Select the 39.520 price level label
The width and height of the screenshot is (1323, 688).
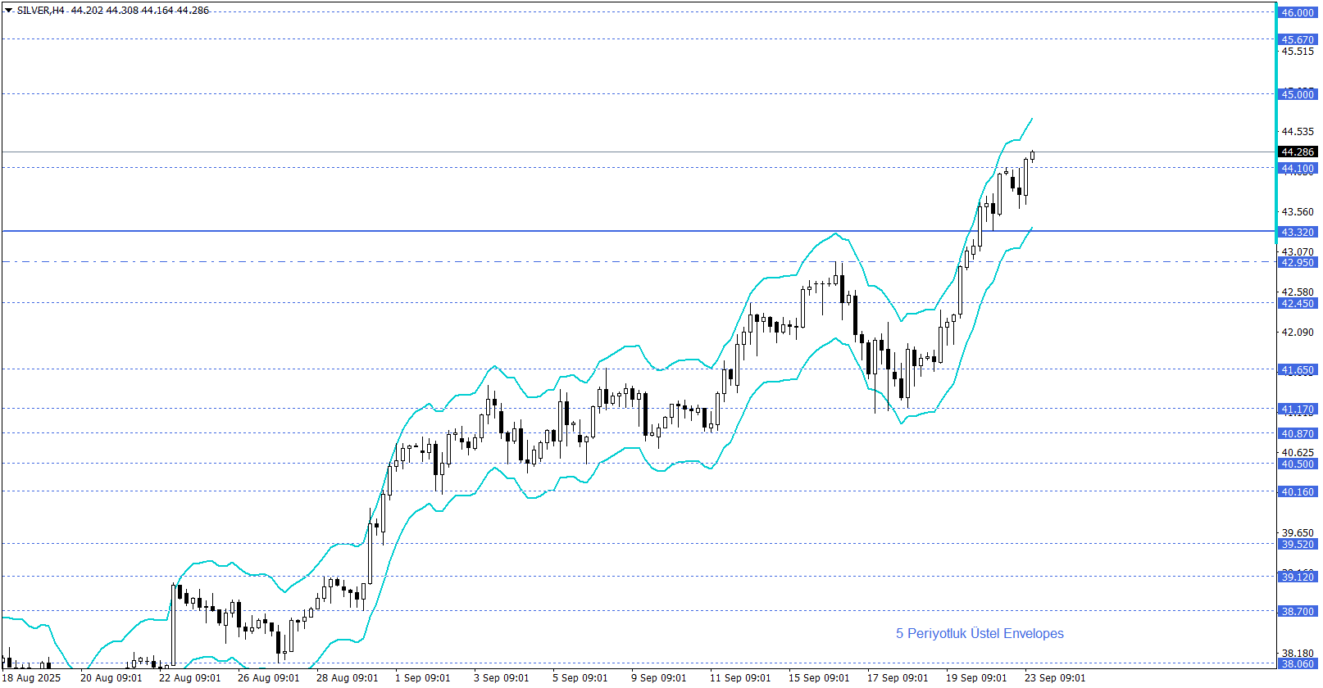coord(1298,544)
